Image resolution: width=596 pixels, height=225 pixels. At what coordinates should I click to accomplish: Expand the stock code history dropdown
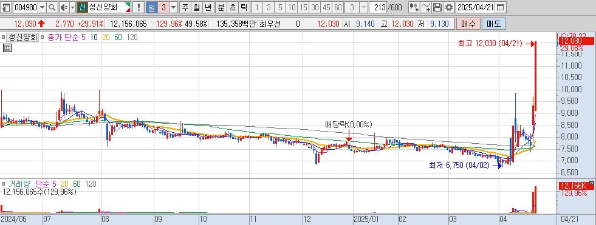click(x=42, y=7)
